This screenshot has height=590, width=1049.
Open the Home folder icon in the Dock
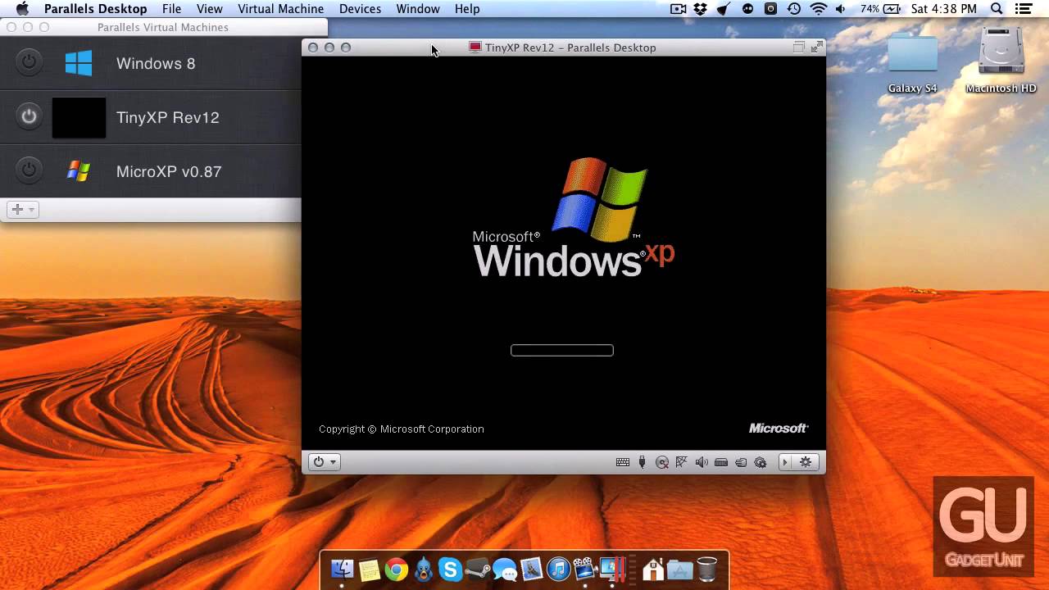(x=653, y=569)
